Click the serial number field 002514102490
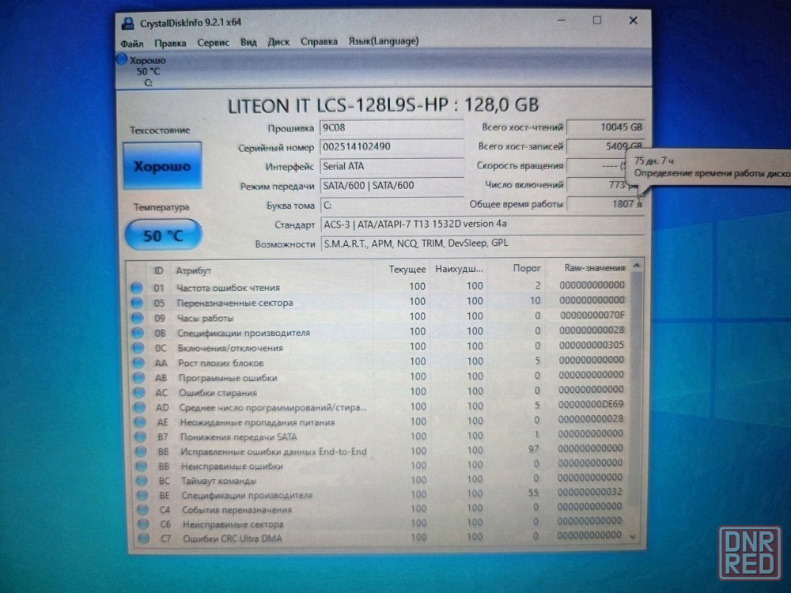791x593 pixels. (x=391, y=147)
